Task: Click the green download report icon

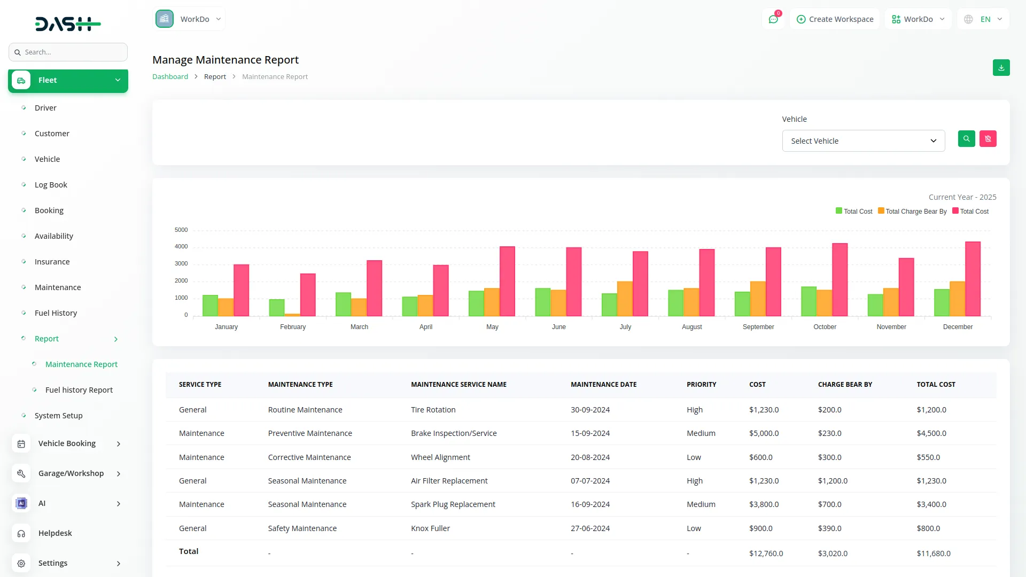Action: point(1001,68)
